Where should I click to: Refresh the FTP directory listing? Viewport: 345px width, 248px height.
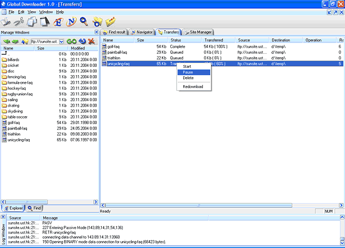(x=83, y=42)
